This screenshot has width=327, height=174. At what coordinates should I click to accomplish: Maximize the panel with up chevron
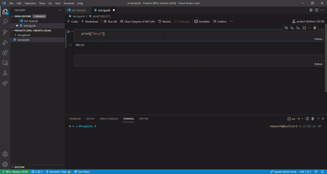coord(318,119)
